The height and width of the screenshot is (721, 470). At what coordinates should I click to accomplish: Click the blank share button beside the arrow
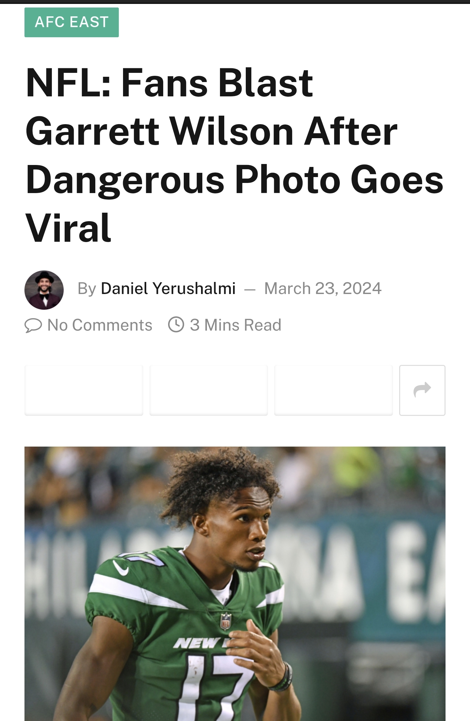coord(333,390)
